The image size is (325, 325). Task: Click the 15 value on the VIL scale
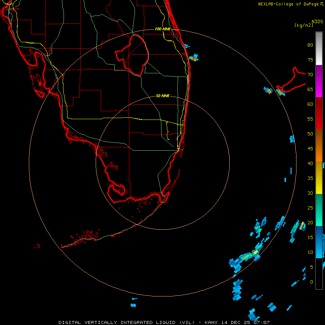(x=310, y=237)
